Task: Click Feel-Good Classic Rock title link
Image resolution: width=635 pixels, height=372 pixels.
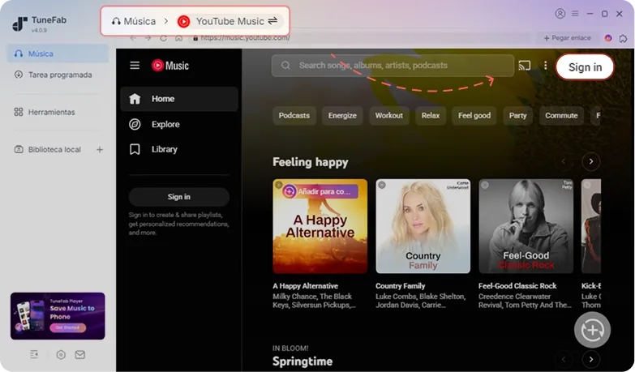Action: (517, 286)
